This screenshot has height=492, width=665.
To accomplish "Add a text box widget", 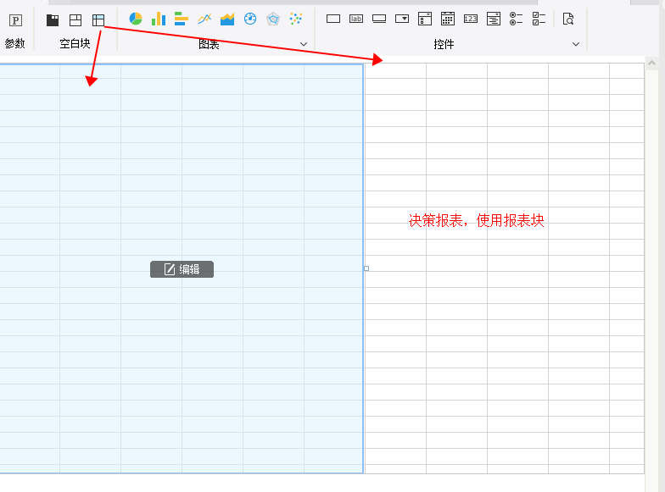I will (x=333, y=19).
